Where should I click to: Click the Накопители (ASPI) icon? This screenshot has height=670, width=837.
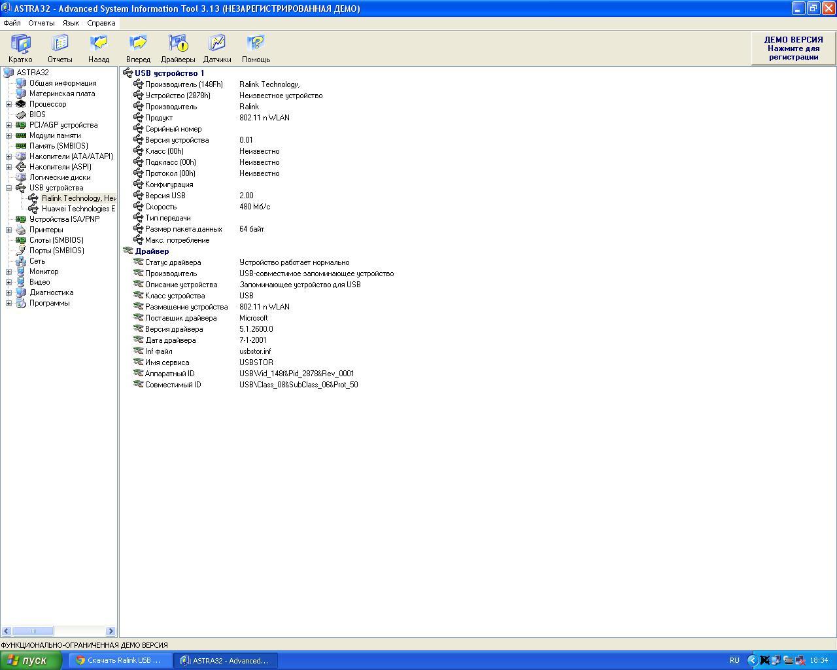21,167
